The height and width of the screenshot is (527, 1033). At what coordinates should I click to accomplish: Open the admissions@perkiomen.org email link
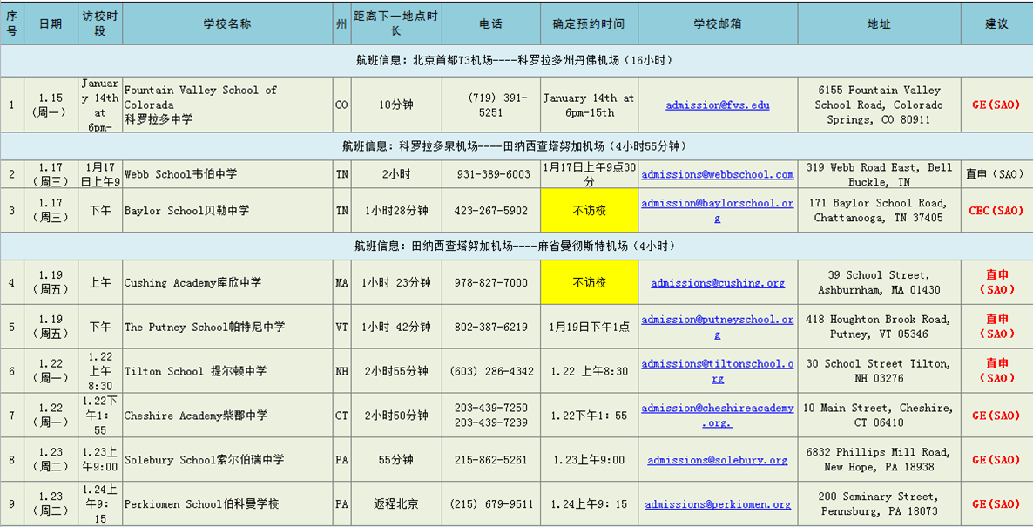pyautogui.click(x=718, y=504)
